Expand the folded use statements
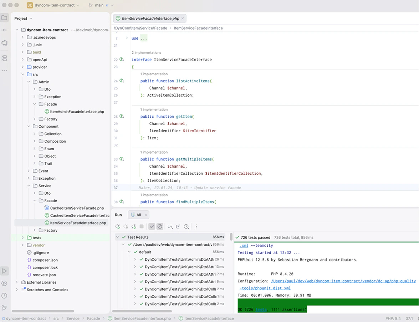Image resolution: width=419 pixels, height=322 pixels. (127, 38)
